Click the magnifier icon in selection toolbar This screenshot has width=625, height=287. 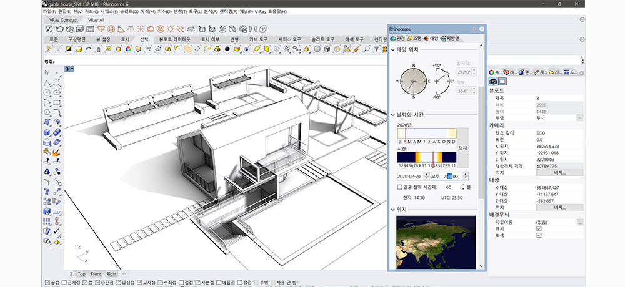[366, 49]
